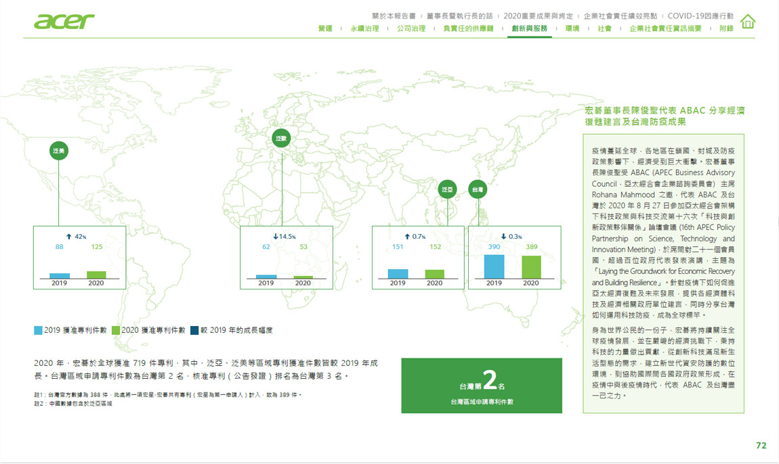Select the 泛亞 region marker on the map
Image resolution: width=779 pixels, height=464 pixels.
click(x=447, y=190)
